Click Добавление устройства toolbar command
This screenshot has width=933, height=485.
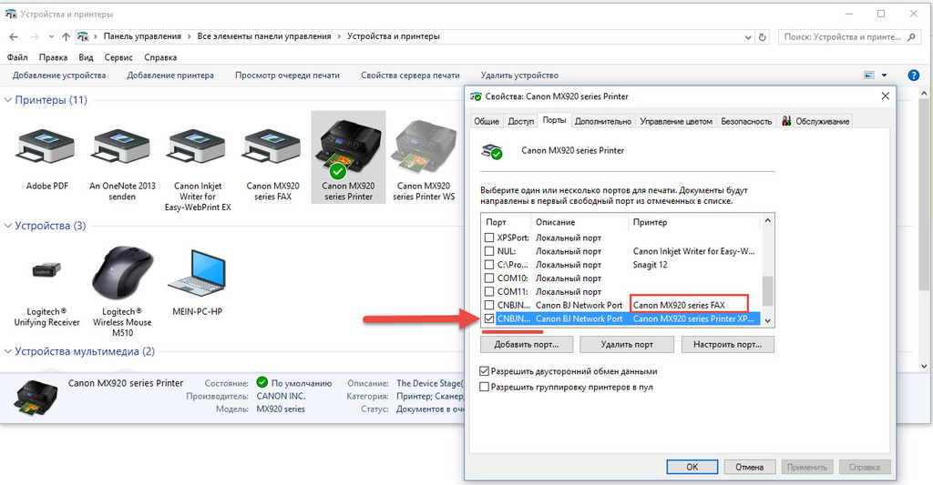[x=59, y=76]
